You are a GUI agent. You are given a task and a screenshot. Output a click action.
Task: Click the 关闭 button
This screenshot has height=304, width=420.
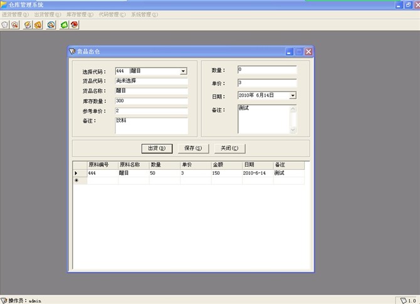click(x=229, y=148)
